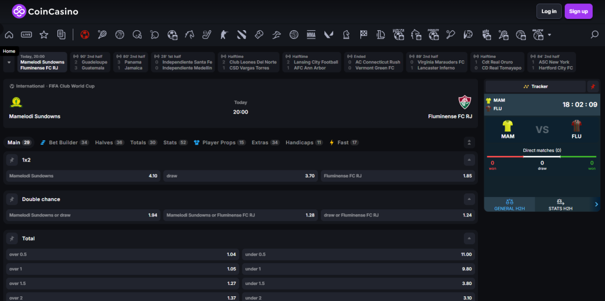Pin the Total market
The width and height of the screenshot is (605, 301).
click(x=12, y=239)
